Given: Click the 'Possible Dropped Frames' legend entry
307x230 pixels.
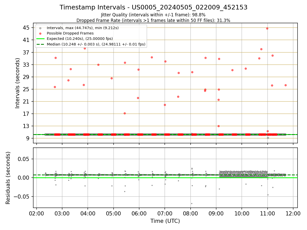Looking at the screenshot, I should [x=70, y=33].
